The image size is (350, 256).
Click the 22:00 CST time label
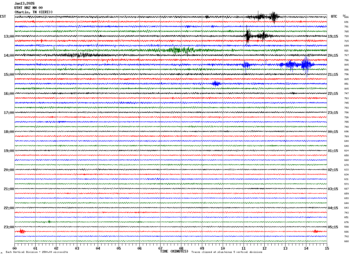[x=9, y=208]
